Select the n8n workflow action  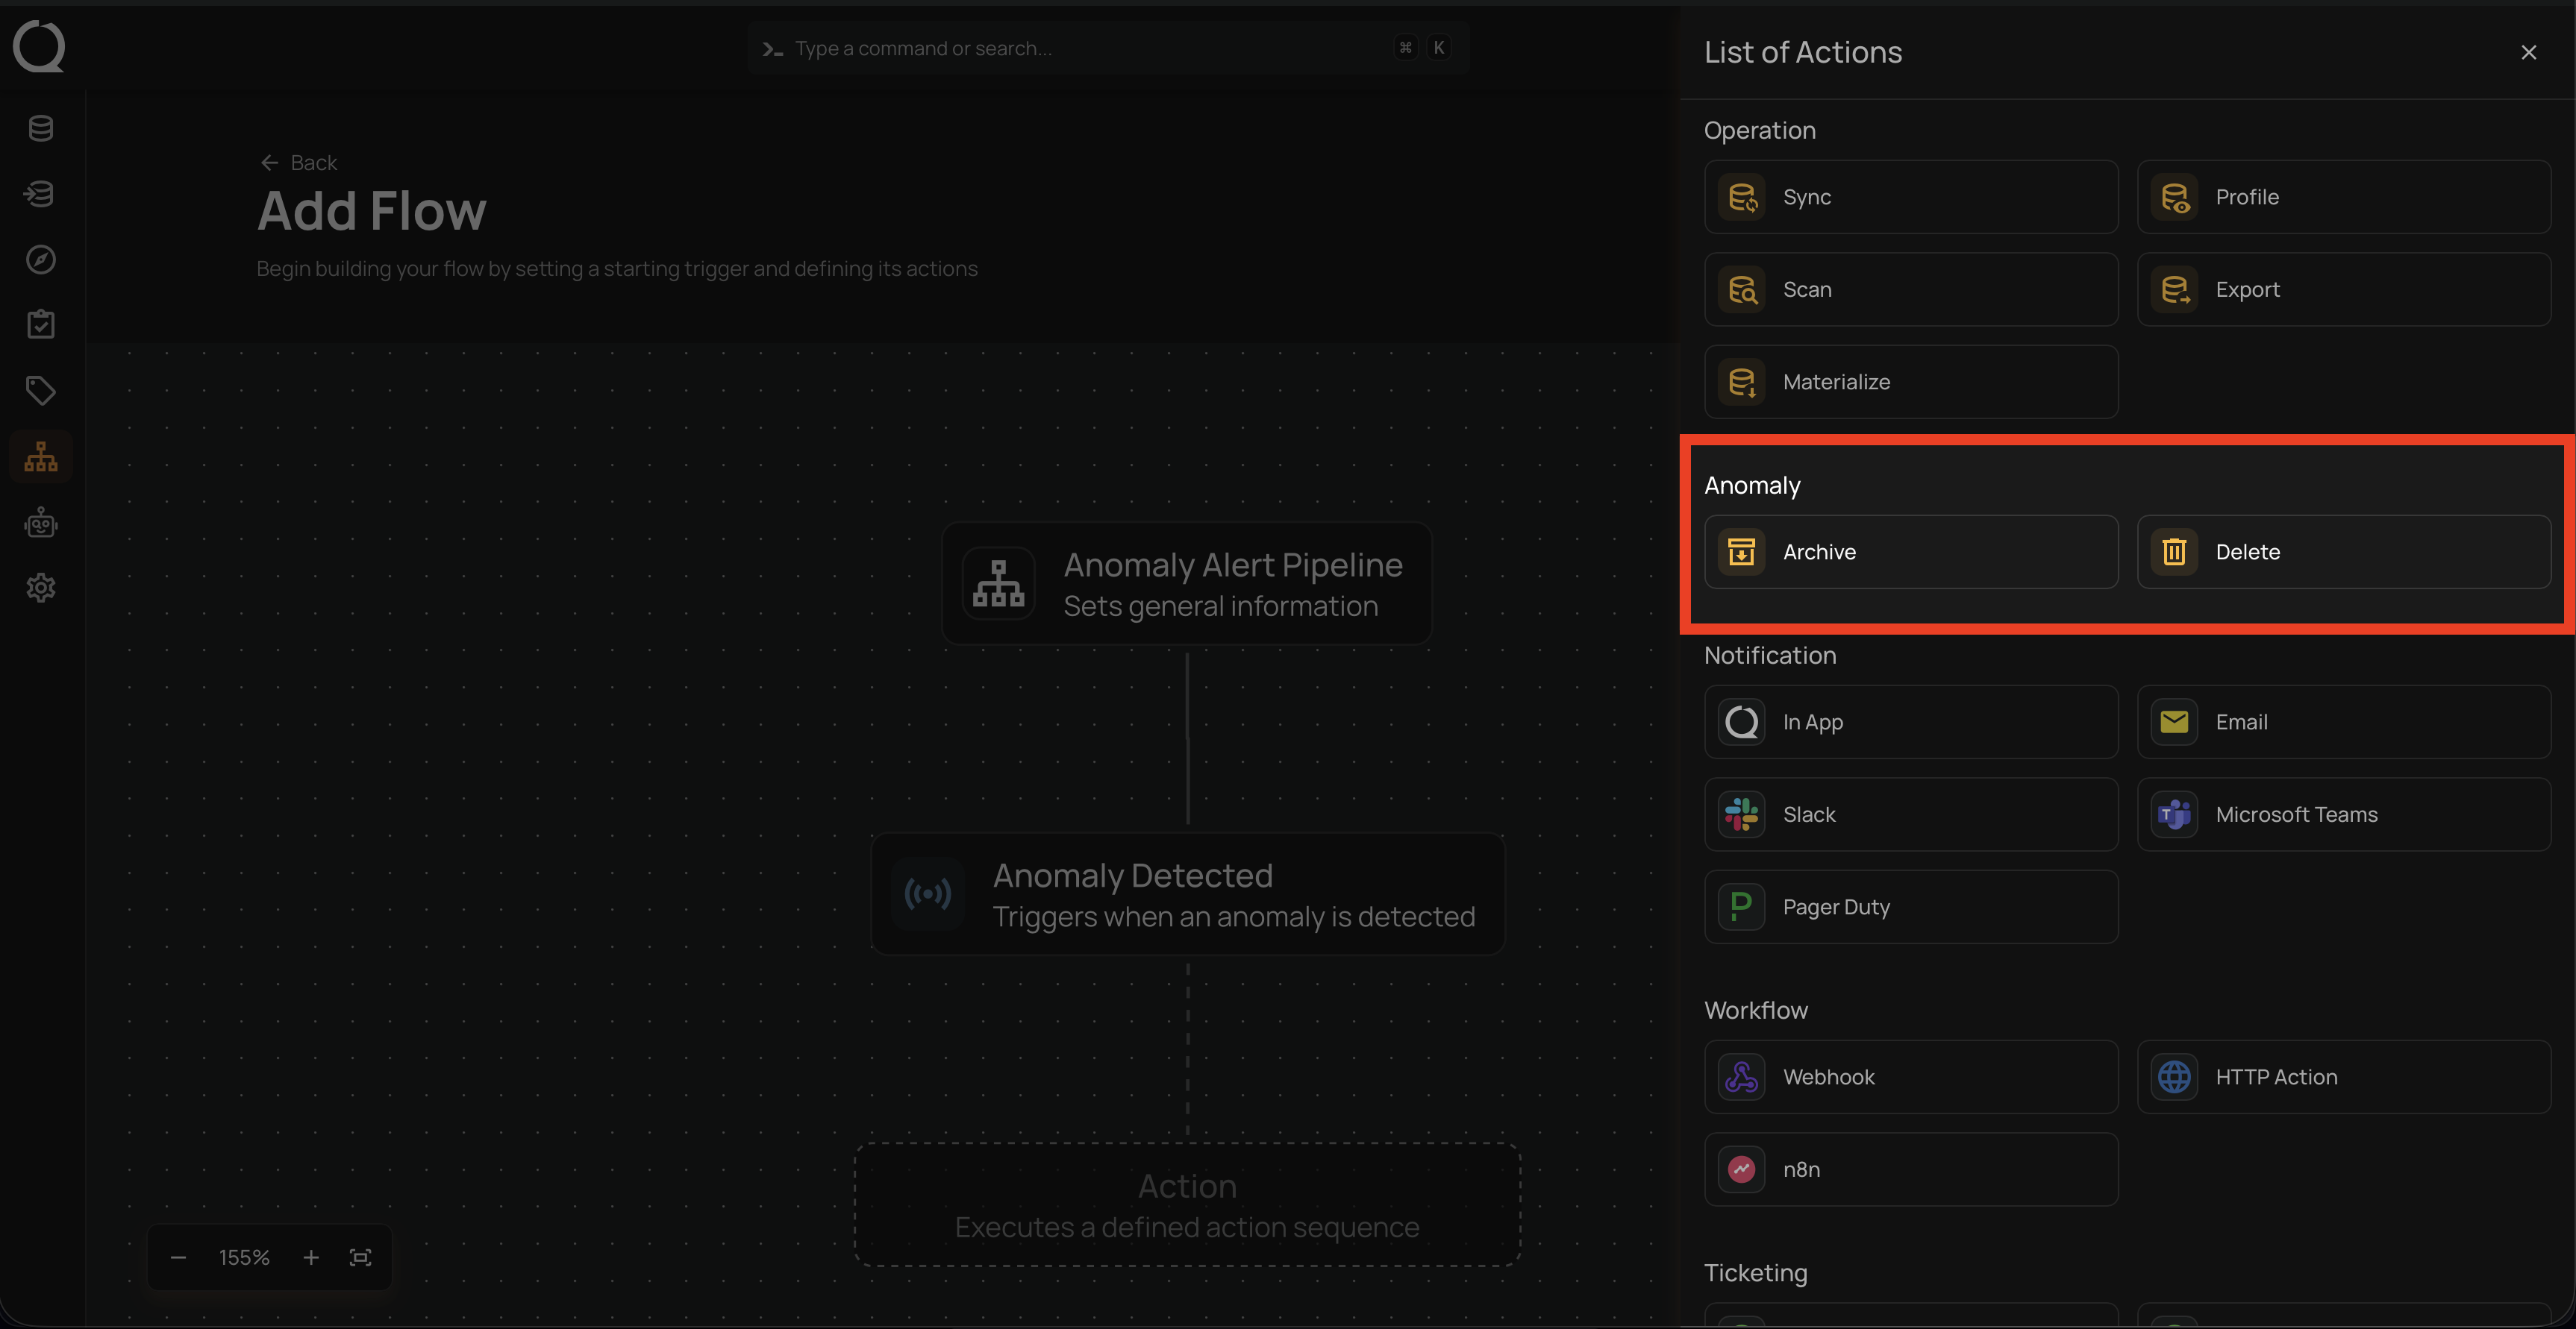tap(1910, 1169)
